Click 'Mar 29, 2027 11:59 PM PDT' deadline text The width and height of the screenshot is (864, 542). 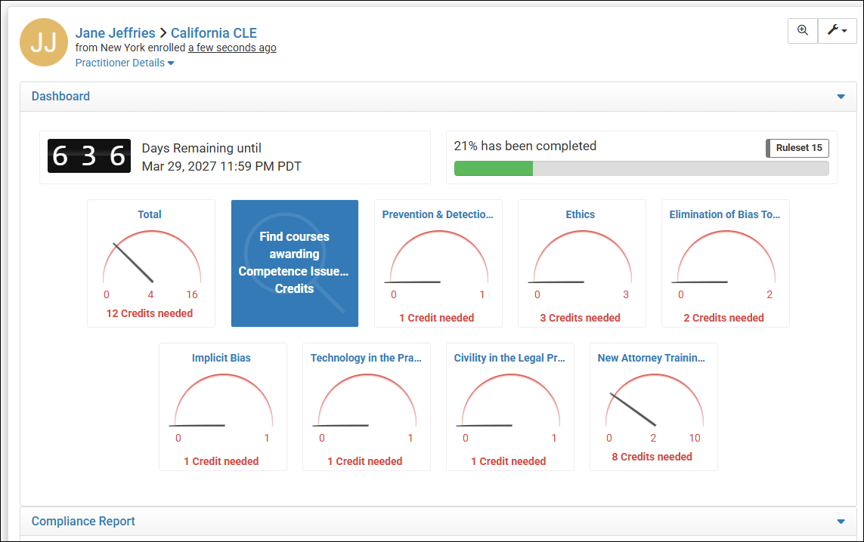pyautogui.click(x=221, y=167)
